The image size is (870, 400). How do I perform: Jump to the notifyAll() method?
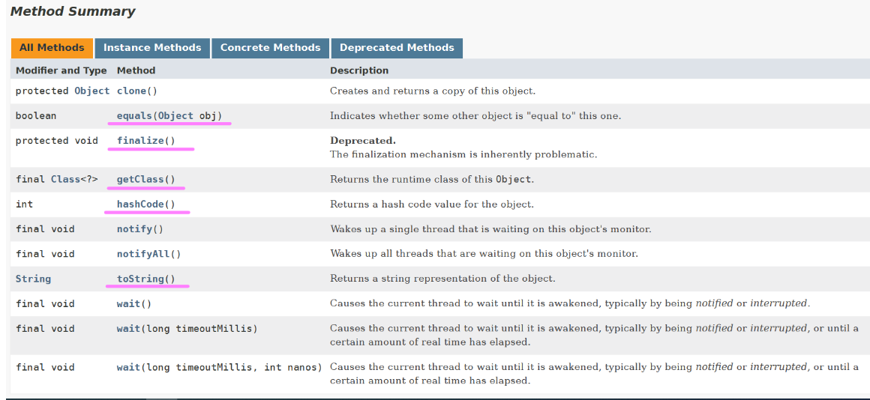142,254
